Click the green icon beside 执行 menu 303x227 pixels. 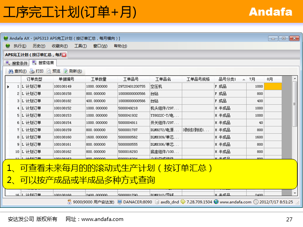[7, 46]
